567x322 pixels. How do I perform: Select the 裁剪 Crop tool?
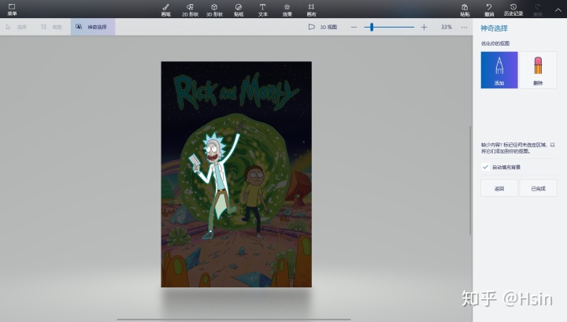(x=51, y=27)
